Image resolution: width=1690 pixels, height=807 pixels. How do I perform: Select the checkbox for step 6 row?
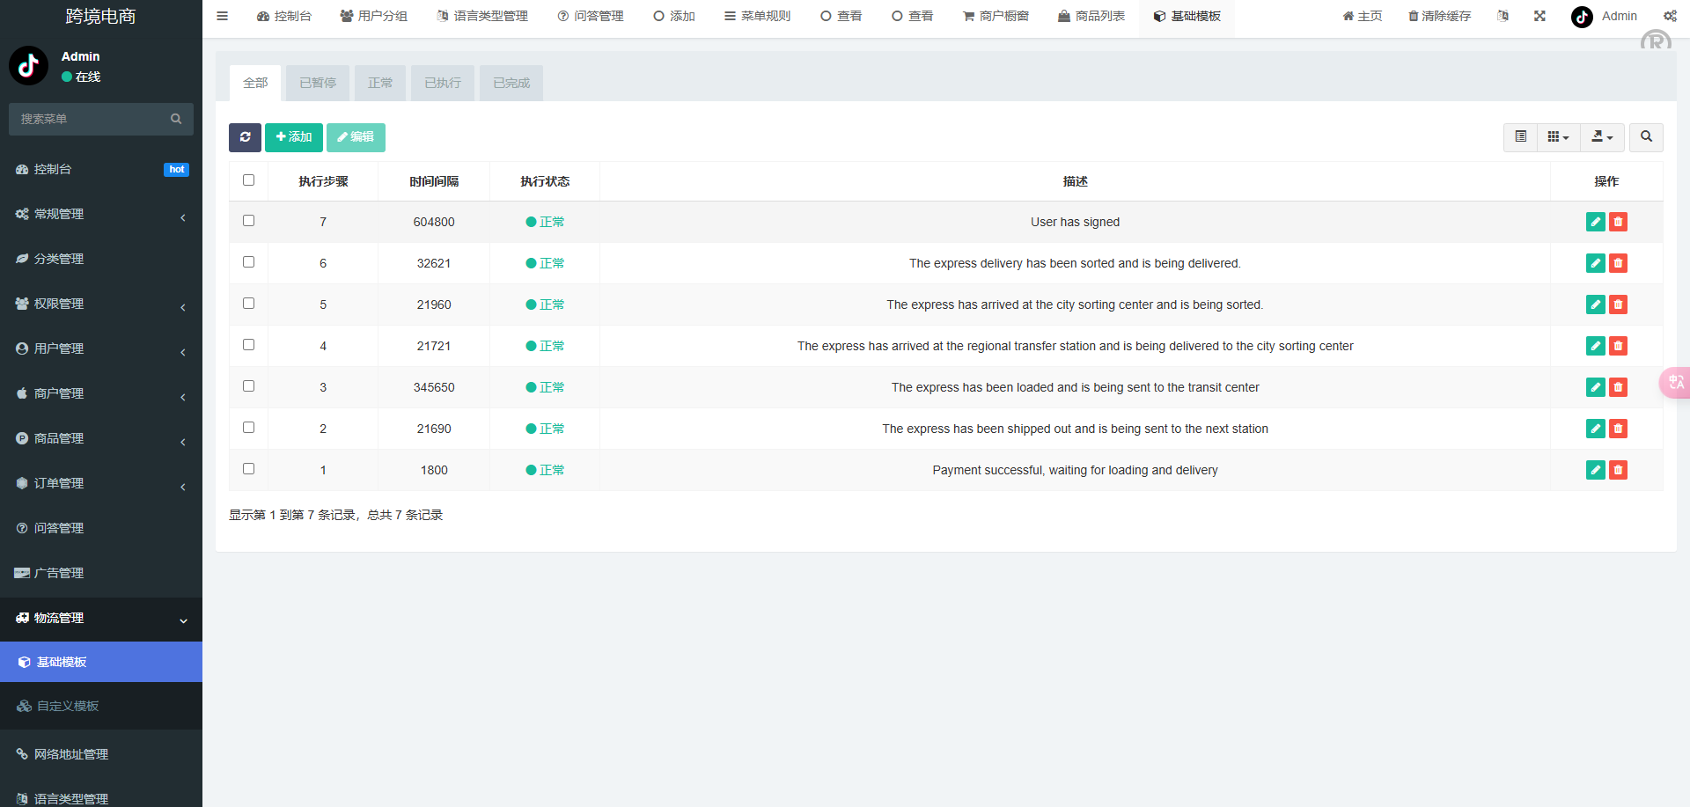click(248, 262)
